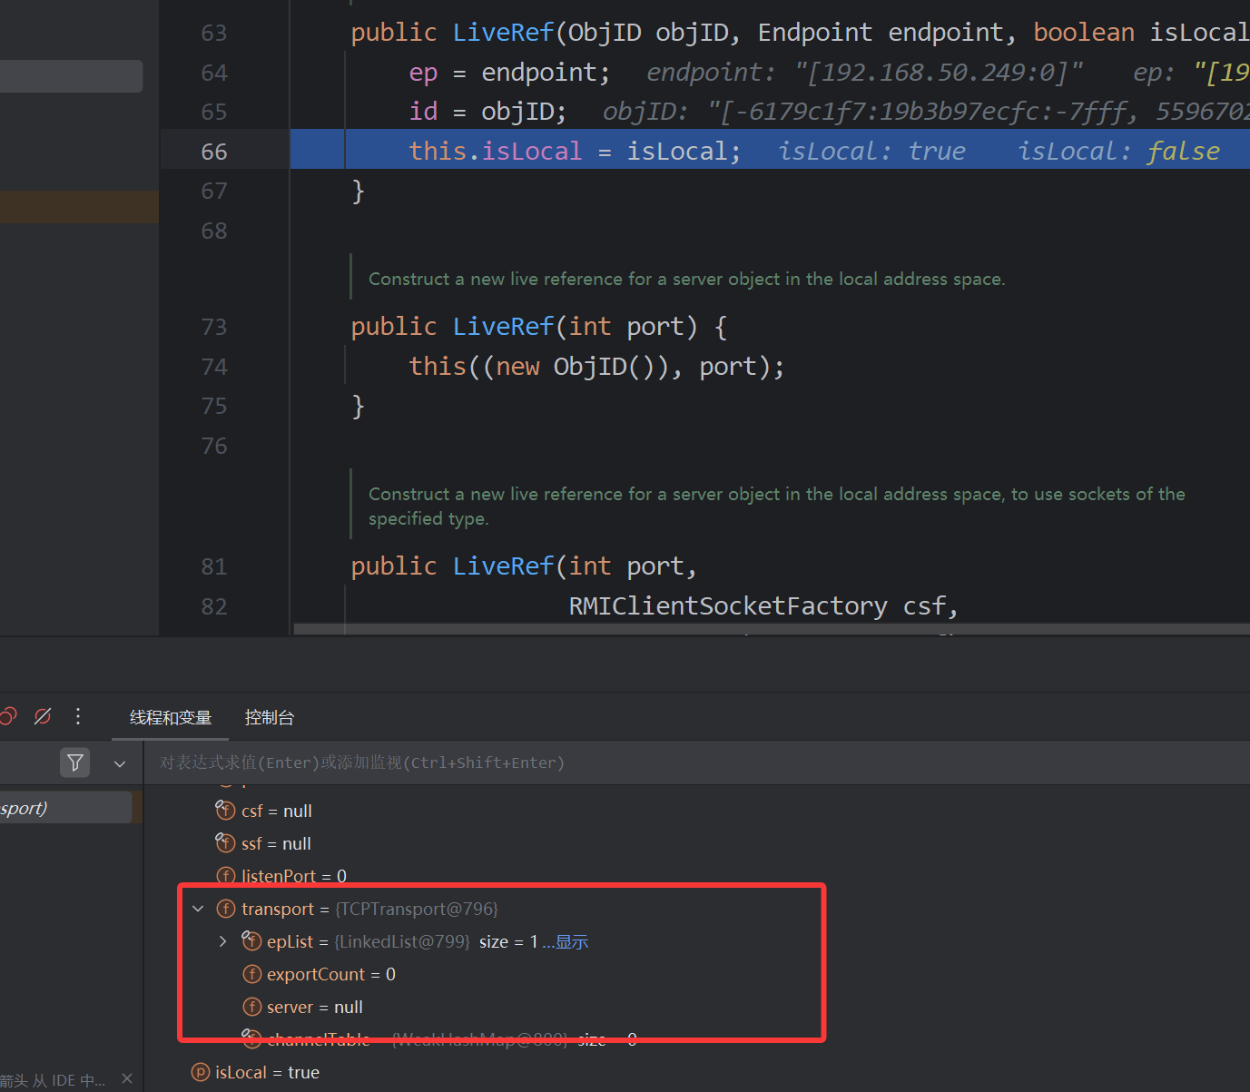Click field icon of ssf variable
Image resolution: width=1250 pixels, height=1092 pixels.
click(x=225, y=842)
